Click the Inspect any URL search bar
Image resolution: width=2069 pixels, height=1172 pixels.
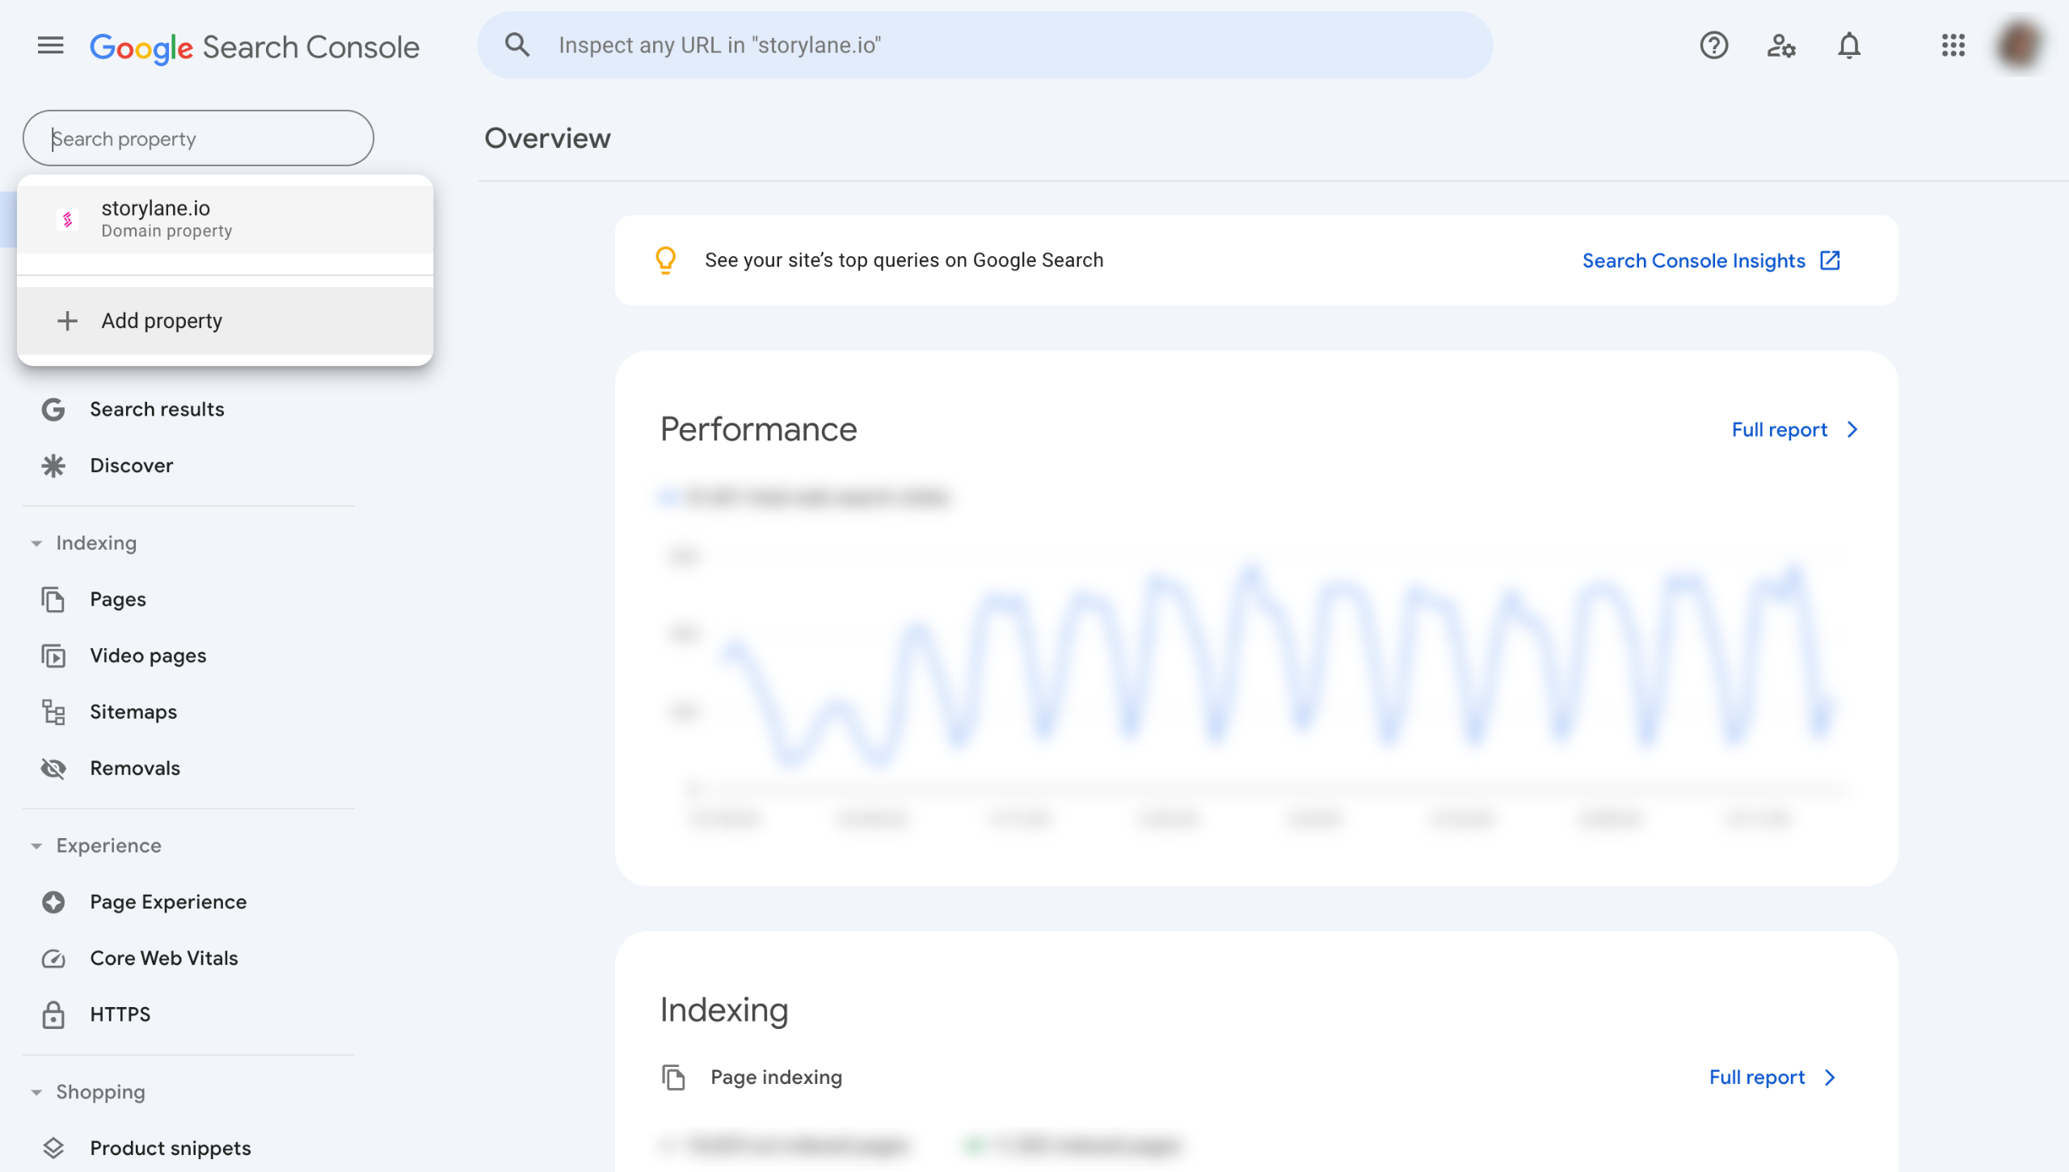pyautogui.click(x=984, y=45)
